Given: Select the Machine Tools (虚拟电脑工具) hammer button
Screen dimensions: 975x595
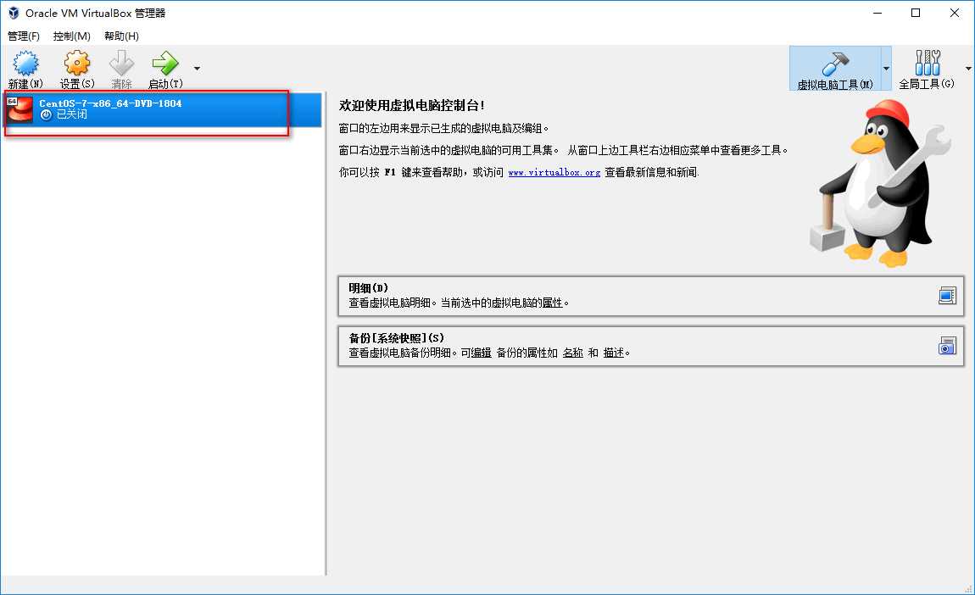Looking at the screenshot, I should [x=835, y=69].
